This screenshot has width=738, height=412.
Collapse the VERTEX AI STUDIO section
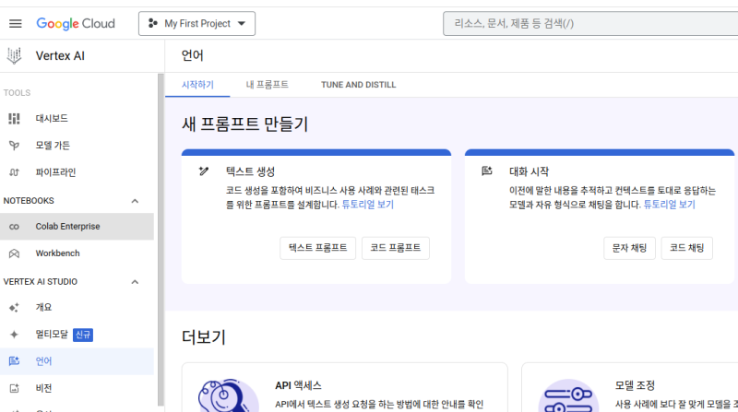click(x=135, y=282)
